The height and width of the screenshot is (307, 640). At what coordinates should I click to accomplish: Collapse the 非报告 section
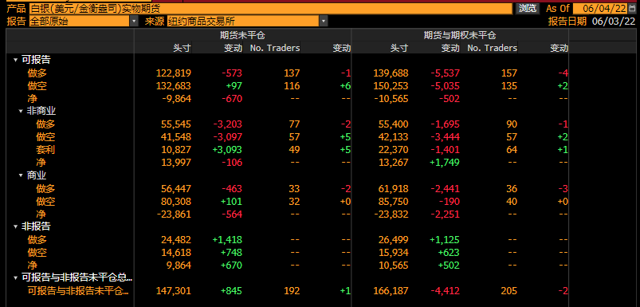(15, 226)
